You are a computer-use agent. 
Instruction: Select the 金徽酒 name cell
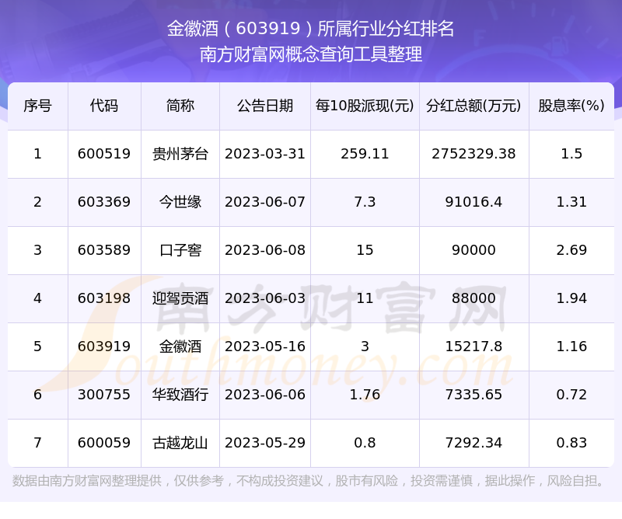[180, 347]
